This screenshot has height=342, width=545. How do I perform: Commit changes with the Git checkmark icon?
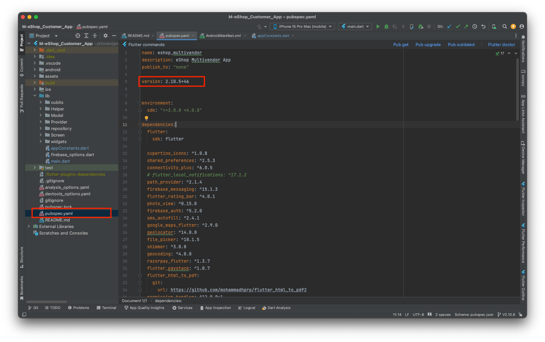(x=458, y=26)
